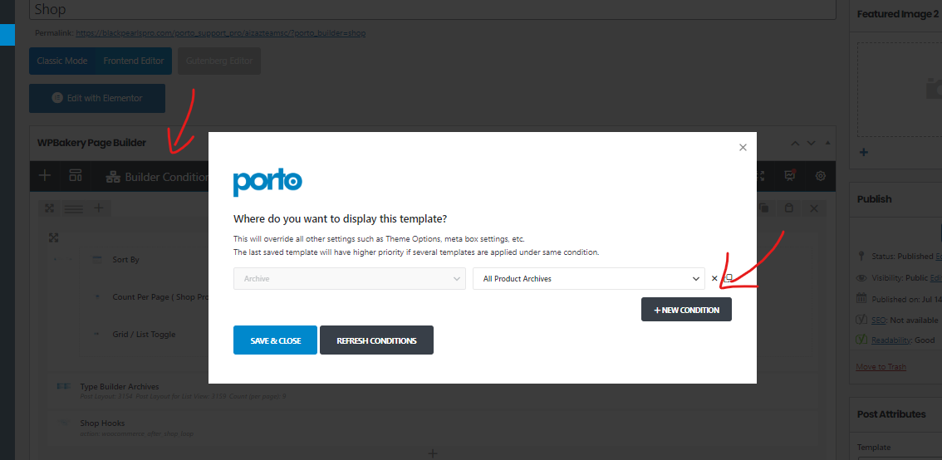Add Featured Image 2 via plus icon
Image resolution: width=942 pixels, height=460 pixels.
tap(863, 152)
